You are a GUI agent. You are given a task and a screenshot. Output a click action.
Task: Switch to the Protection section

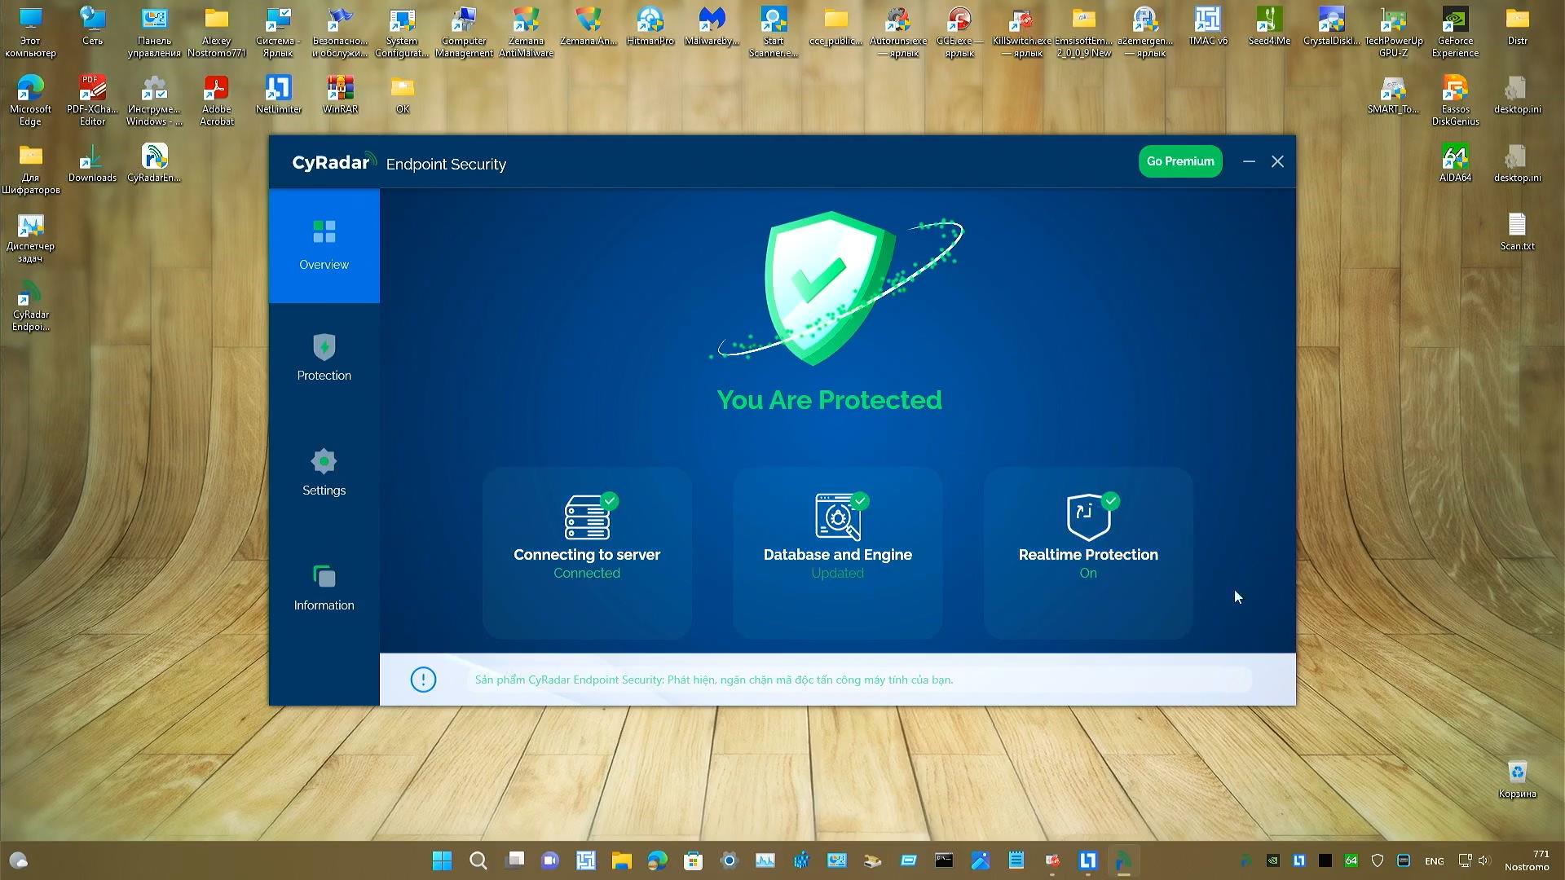[x=324, y=358]
